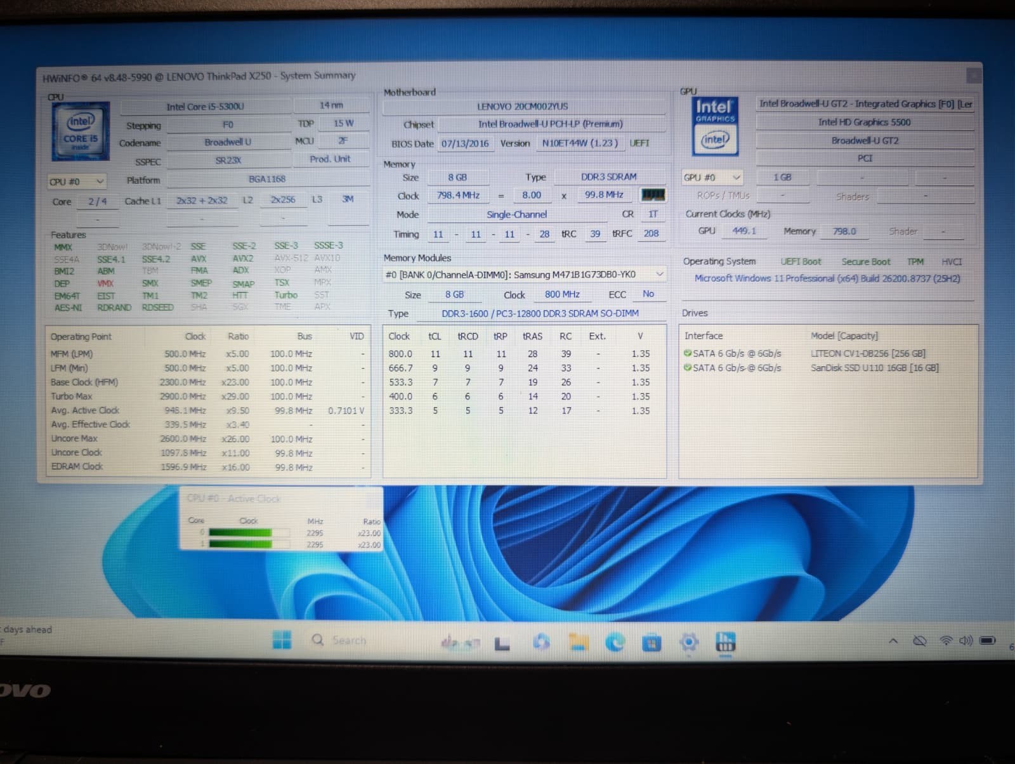
Task: Launch Microsoft Edge from the taskbar
Action: coord(615,642)
